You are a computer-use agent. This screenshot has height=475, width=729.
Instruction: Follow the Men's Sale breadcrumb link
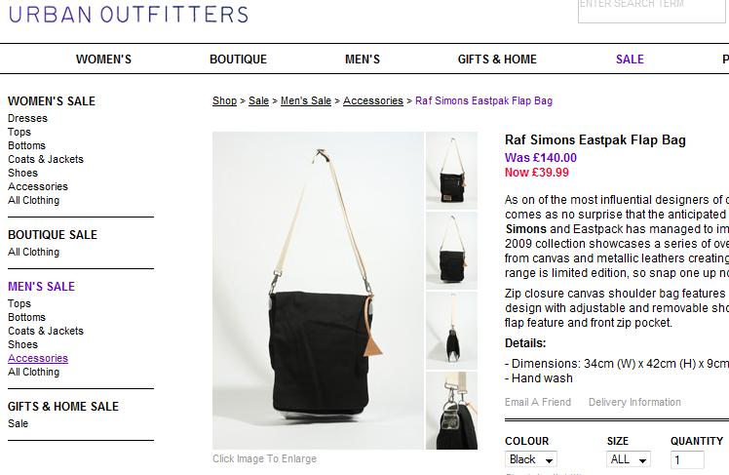306,100
